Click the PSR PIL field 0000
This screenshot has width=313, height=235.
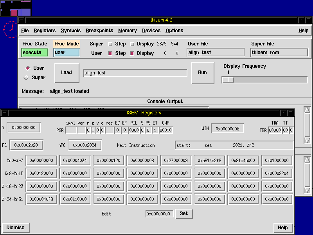tap(134, 130)
